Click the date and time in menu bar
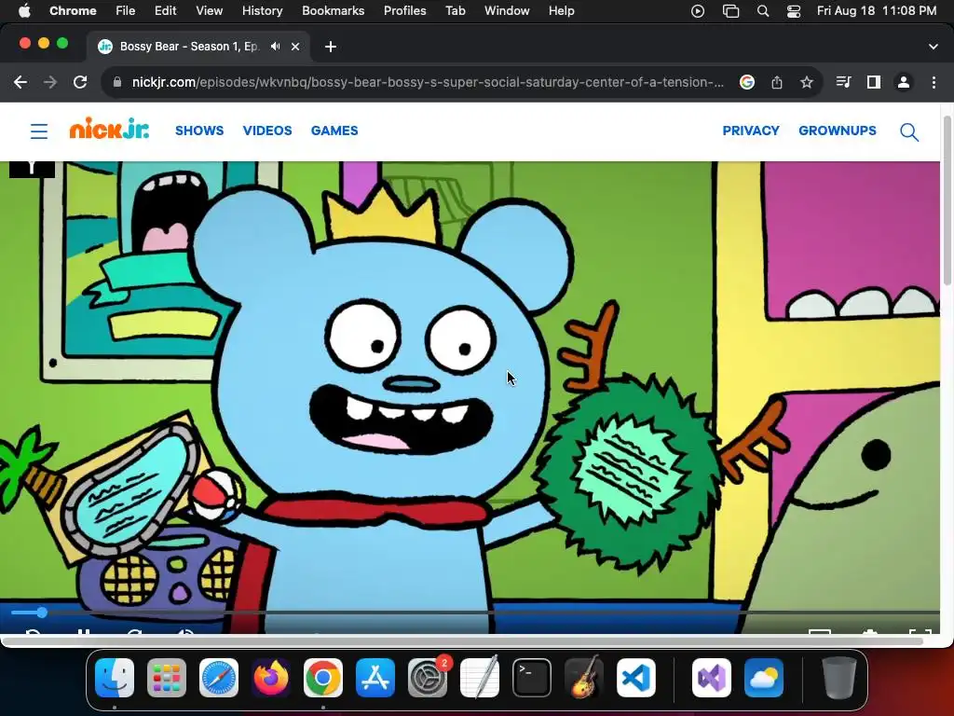 pos(877,11)
